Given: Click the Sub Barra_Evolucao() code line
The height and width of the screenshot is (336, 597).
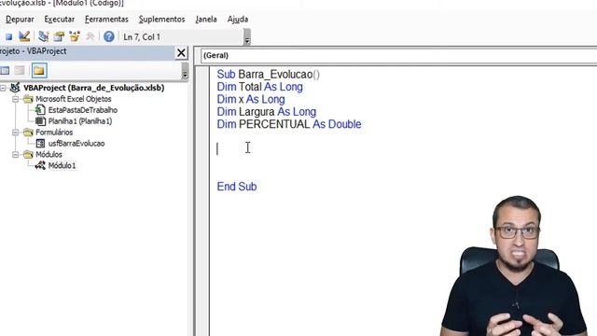Looking at the screenshot, I should pyautogui.click(x=268, y=75).
